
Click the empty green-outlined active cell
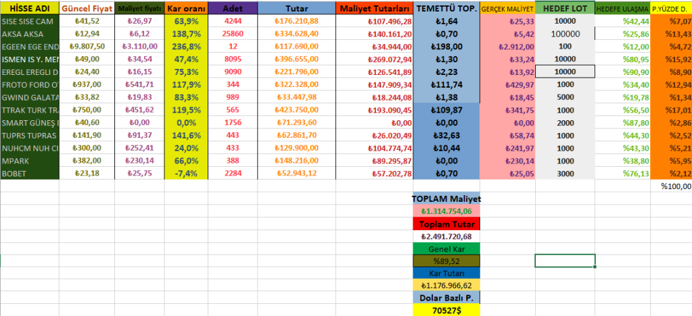[x=565, y=261]
